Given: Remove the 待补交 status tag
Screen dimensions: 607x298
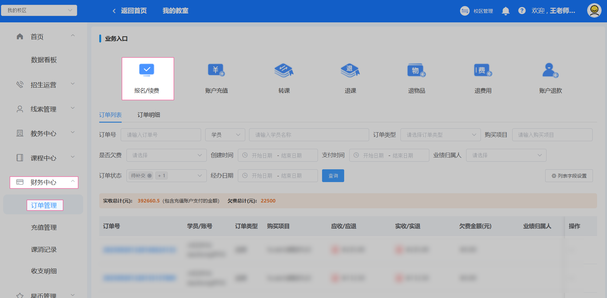Looking at the screenshot, I should [x=150, y=176].
